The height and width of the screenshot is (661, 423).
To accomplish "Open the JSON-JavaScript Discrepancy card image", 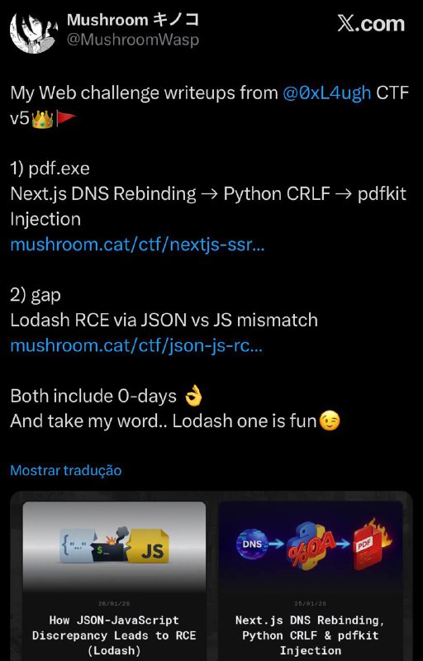I will 114,547.
